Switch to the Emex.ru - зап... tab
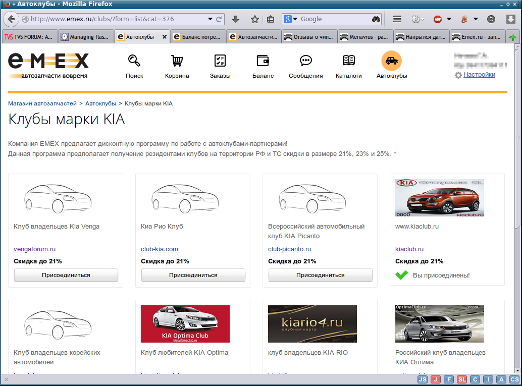 pos(478,37)
